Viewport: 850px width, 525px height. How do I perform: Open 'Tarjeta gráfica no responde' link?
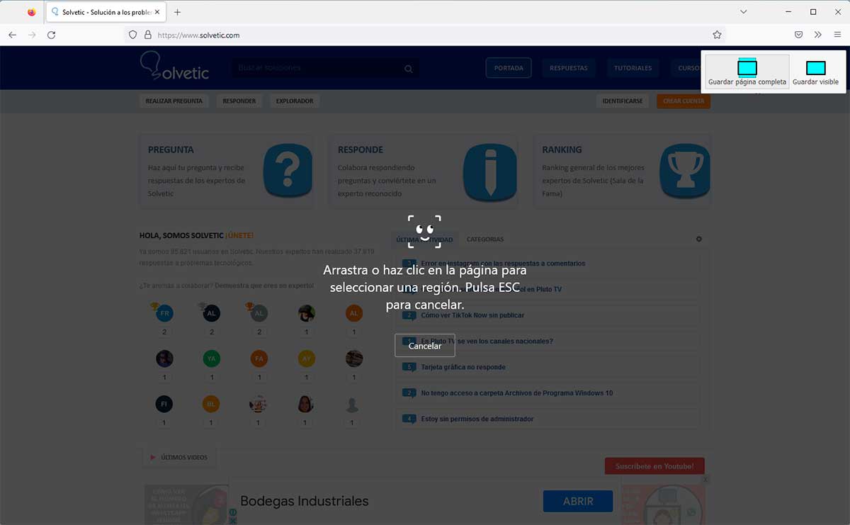463,367
